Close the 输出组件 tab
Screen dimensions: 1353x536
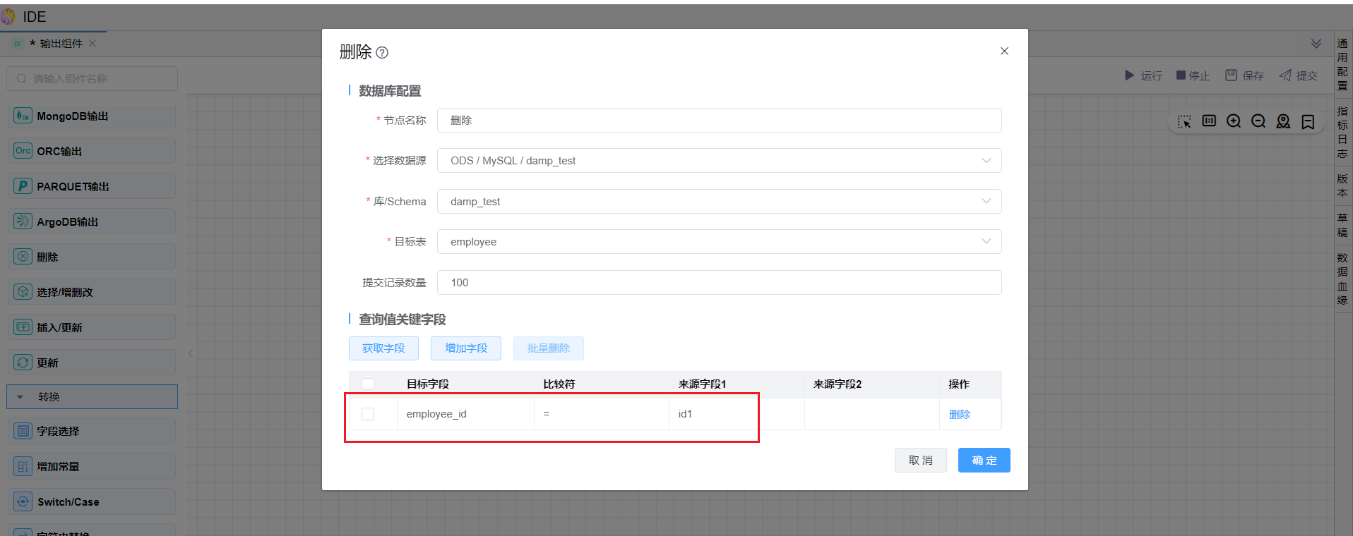[x=93, y=44]
